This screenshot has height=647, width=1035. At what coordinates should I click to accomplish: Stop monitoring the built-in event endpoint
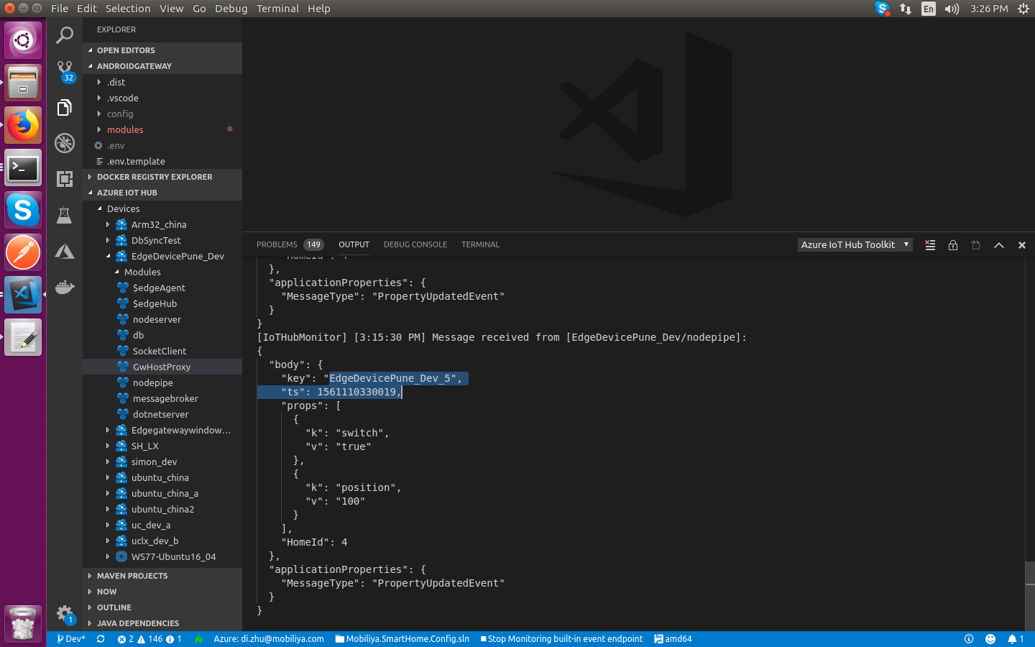point(561,638)
